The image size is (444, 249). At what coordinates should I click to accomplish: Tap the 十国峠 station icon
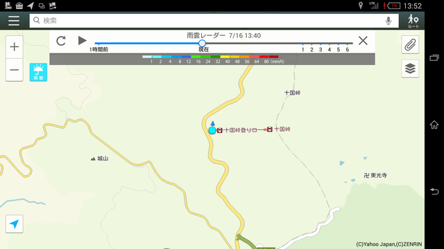tap(270, 129)
